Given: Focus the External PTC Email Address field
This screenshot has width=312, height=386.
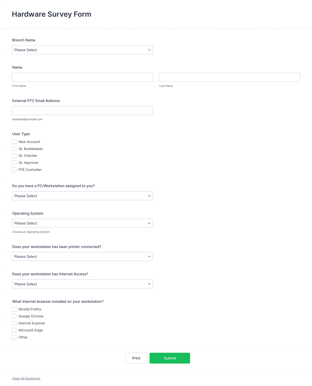Looking at the screenshot, I should pos(82,110).
